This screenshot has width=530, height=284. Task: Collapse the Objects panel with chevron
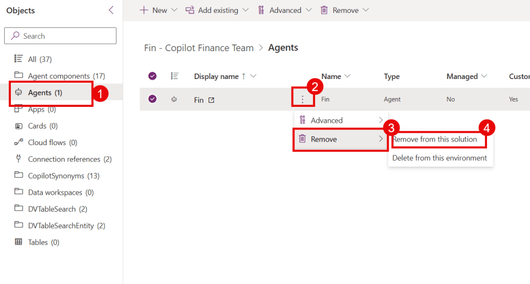click(x=111, y=10)
